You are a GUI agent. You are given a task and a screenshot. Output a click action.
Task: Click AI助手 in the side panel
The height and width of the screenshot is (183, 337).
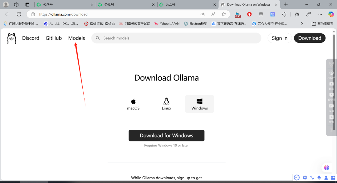click(331, 75)
